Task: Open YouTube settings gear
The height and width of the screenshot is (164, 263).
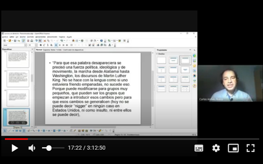Action: click(216, 148)
